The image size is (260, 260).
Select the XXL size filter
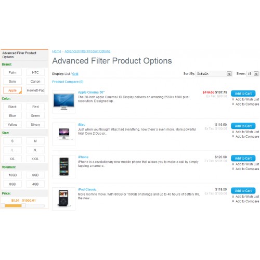[x=12, y=159]
